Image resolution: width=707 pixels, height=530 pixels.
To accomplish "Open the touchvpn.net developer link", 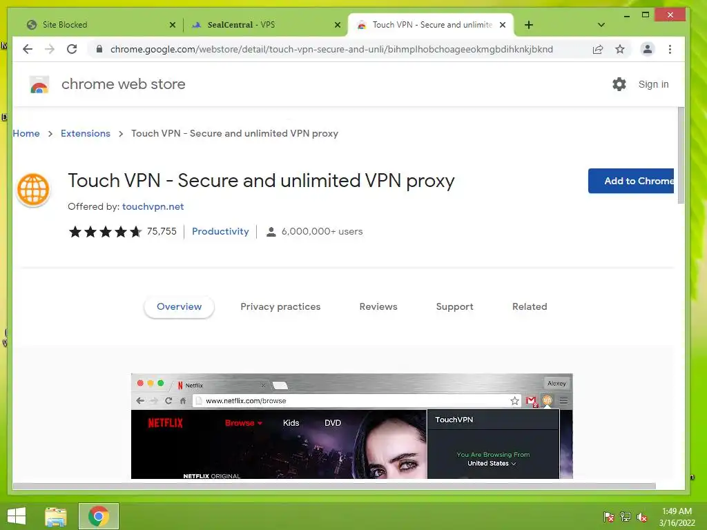I will coord(153,206).
